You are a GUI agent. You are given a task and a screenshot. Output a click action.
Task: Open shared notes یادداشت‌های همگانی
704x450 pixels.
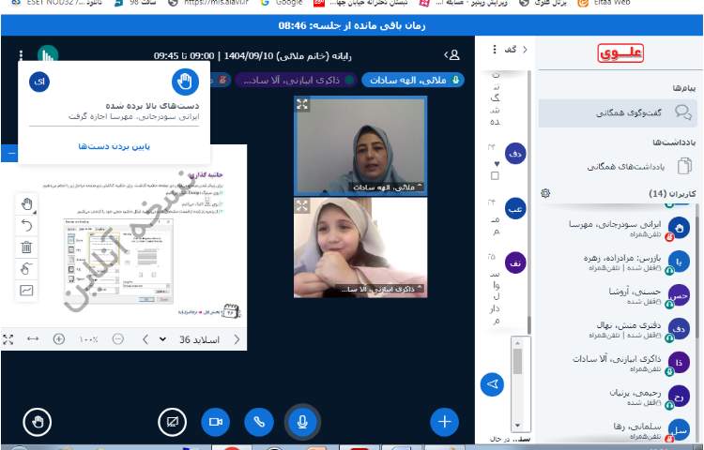[x=618, y=166]
